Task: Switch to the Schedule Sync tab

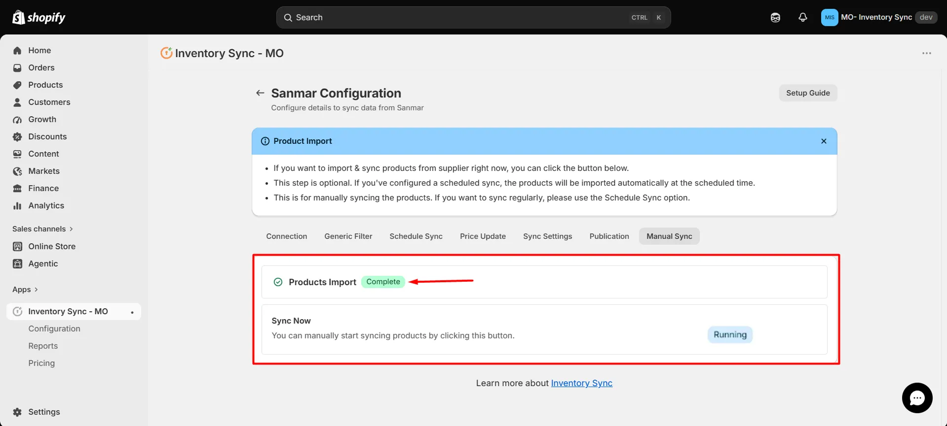Action: (x=416, y=236)
